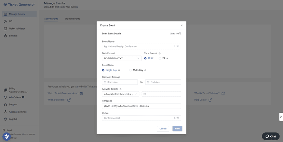
Task: Click external link icon beside credits
Action: tap(69, 100)
